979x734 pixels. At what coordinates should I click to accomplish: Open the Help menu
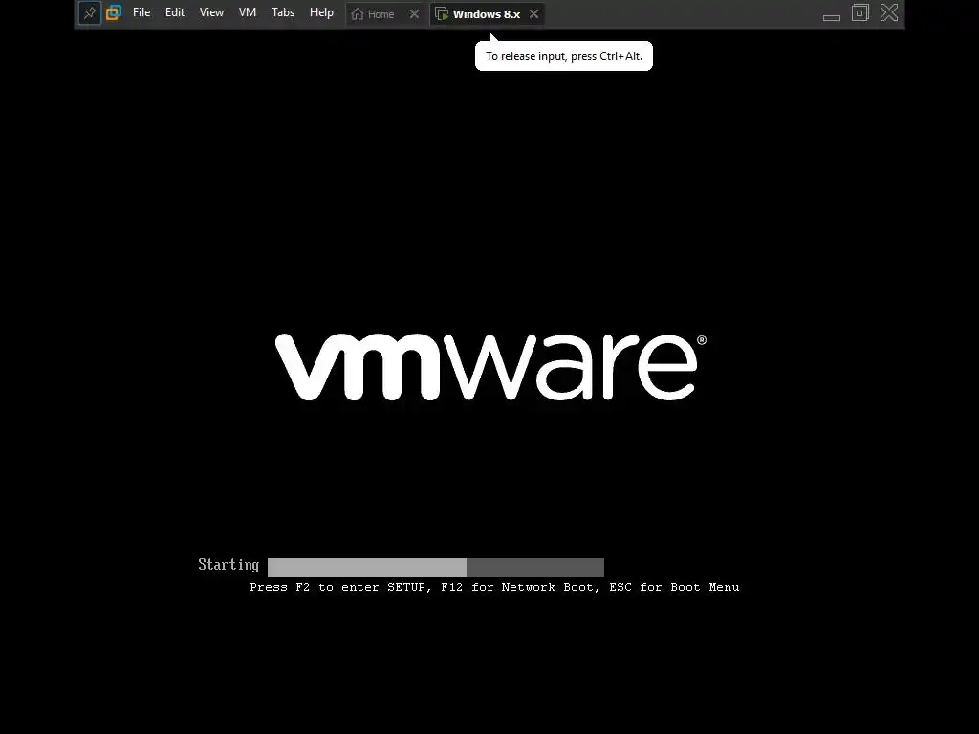point(321,12)
